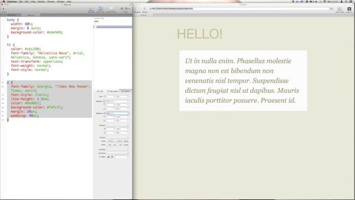Image resolution: width=355 pixels, height=200 pixels.
Task: Open the Display dropdown
Action: (x=118, y=137)
